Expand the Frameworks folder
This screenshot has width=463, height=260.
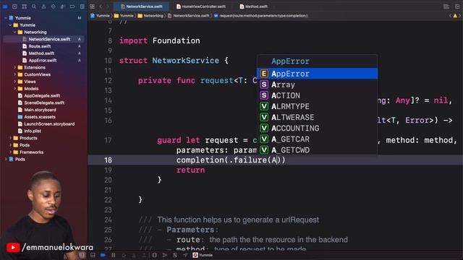click(10, 152)
